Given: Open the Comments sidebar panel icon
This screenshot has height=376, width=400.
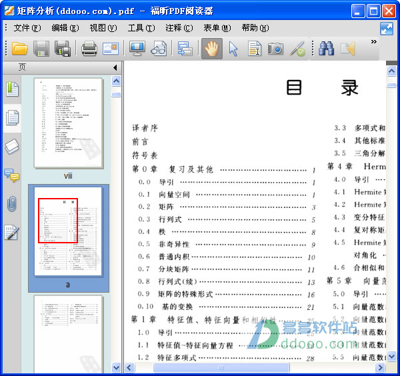Looking at the screenshot, I should tap(12, 175).
